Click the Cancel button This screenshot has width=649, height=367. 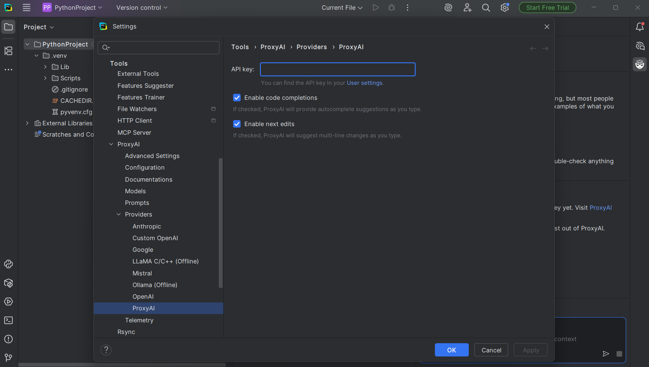coord(491,350)
